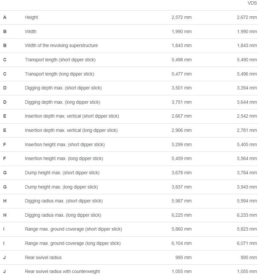Select Insertion depth max. vertical (short dipper stick)
Screen dimensions: 258x277
click(72, 116)
